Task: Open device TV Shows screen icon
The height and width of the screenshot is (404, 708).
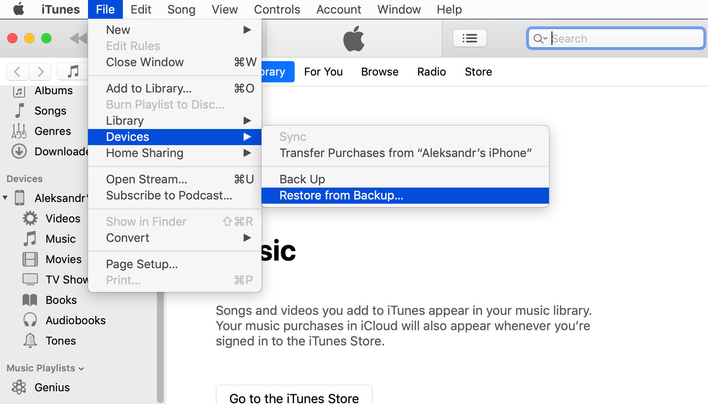Action: [x=30, y=279]
